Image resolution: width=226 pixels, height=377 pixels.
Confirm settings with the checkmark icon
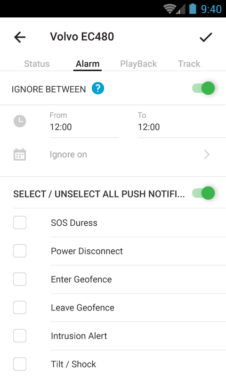206,37
